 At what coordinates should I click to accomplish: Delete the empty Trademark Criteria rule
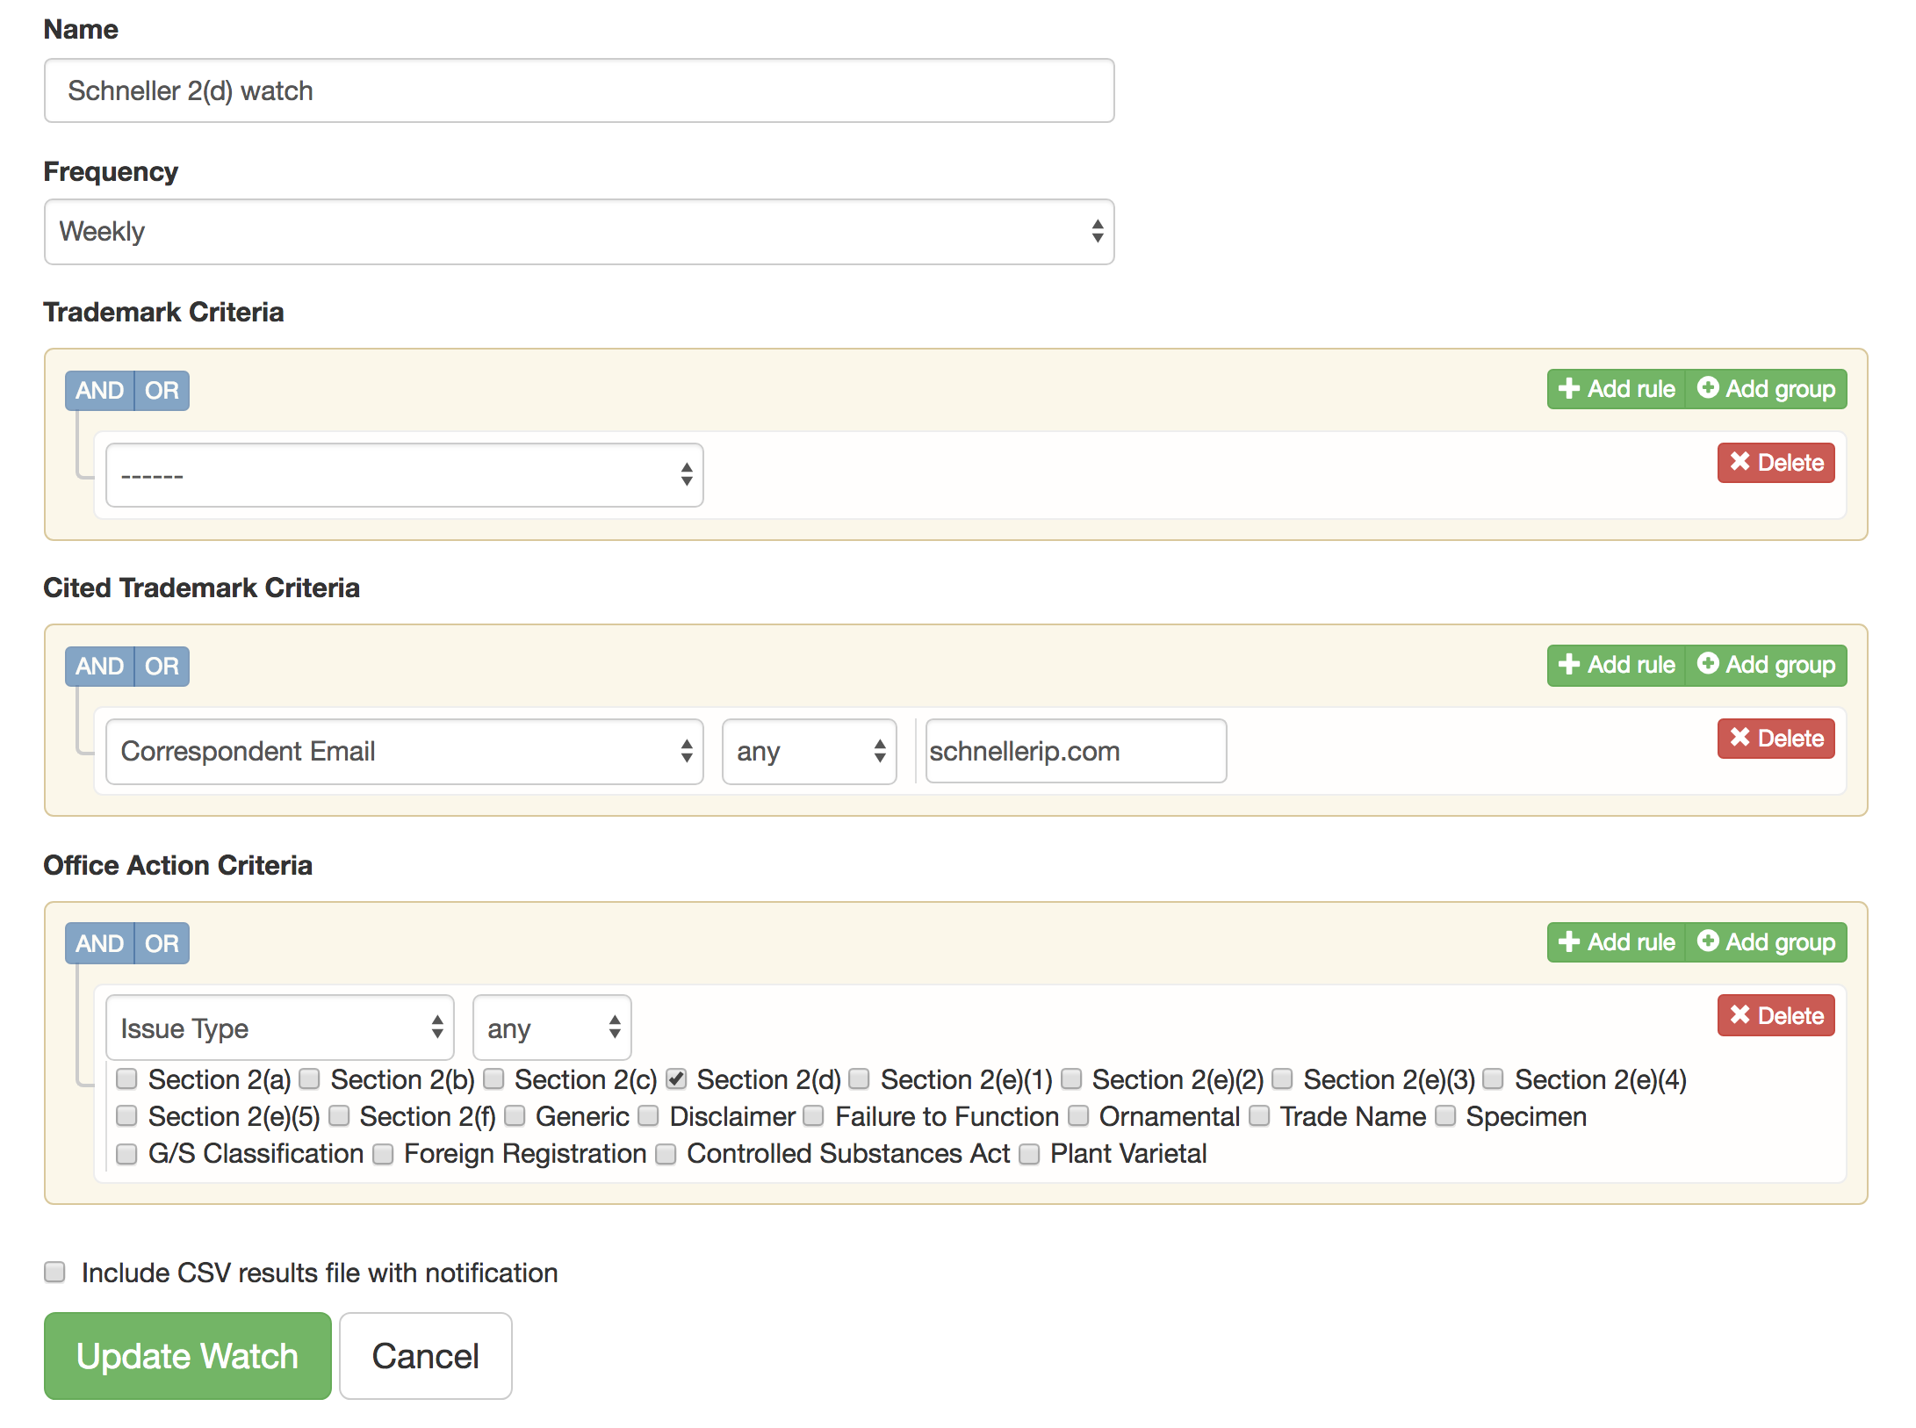coord(1776,463)
